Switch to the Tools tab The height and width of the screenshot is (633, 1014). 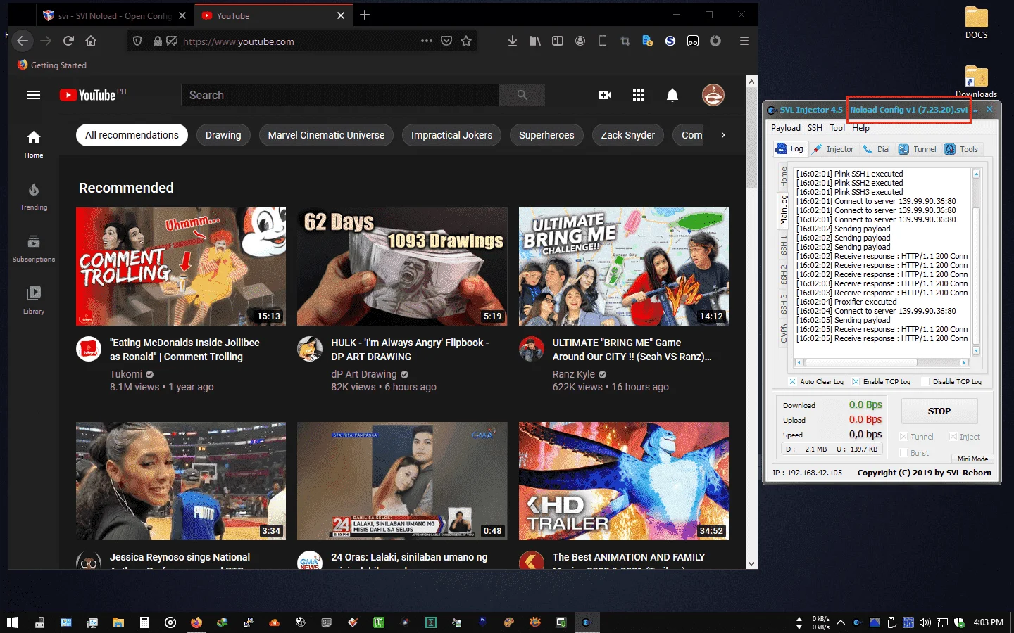point(962,149)
